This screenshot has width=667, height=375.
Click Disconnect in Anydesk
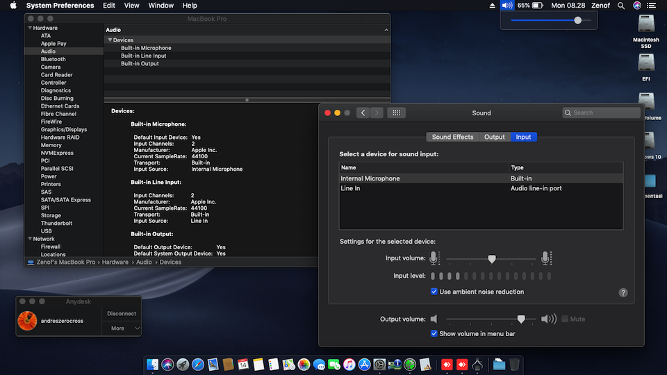coord(122,313)
